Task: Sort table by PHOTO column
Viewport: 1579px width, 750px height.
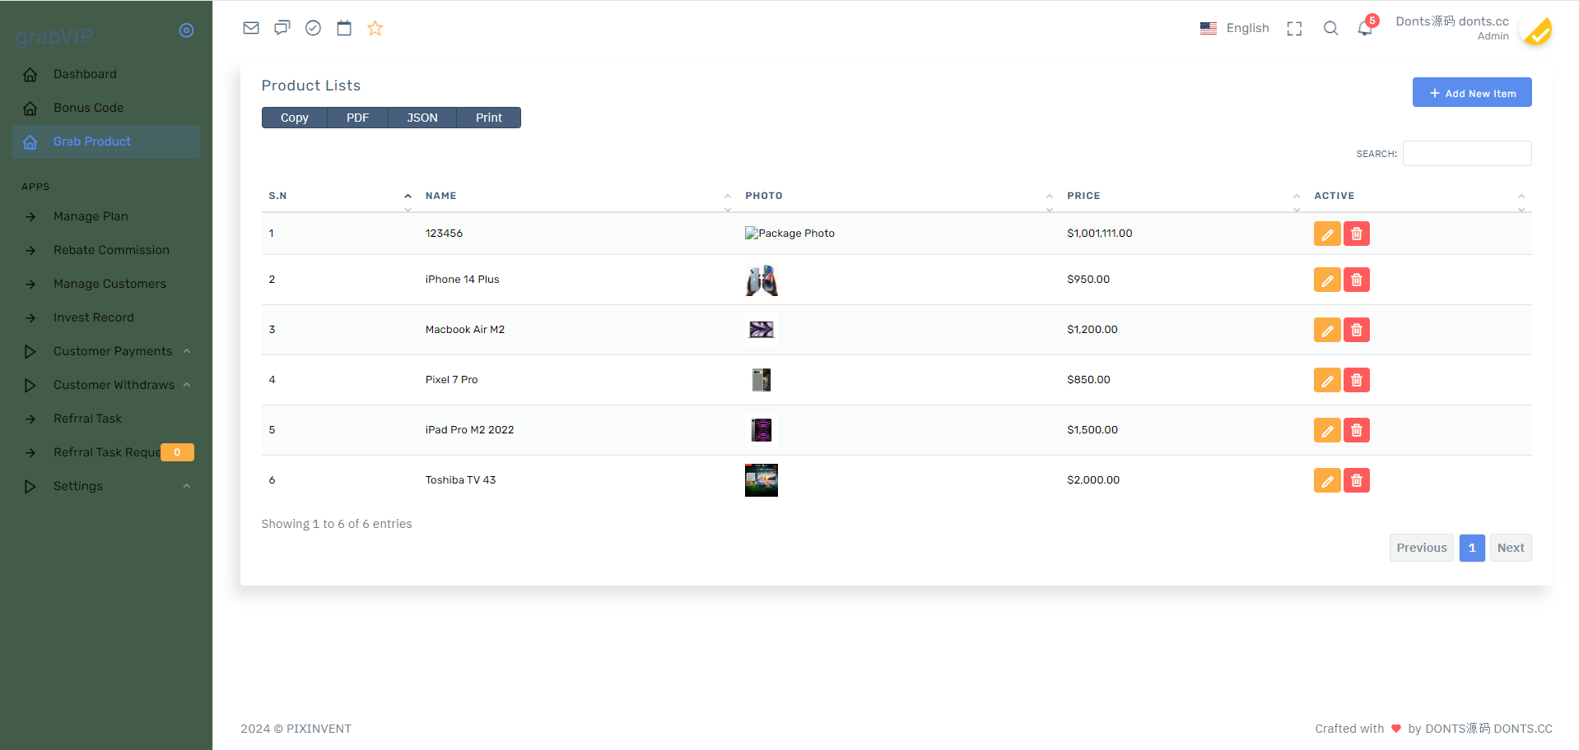Action: (899, 196)
